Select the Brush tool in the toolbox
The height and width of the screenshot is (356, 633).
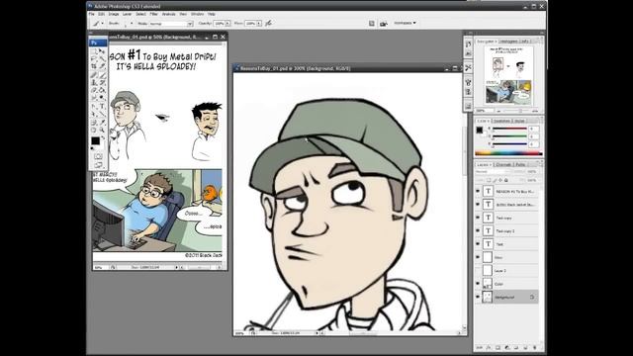pyautogui.click(x=102, y=74)
